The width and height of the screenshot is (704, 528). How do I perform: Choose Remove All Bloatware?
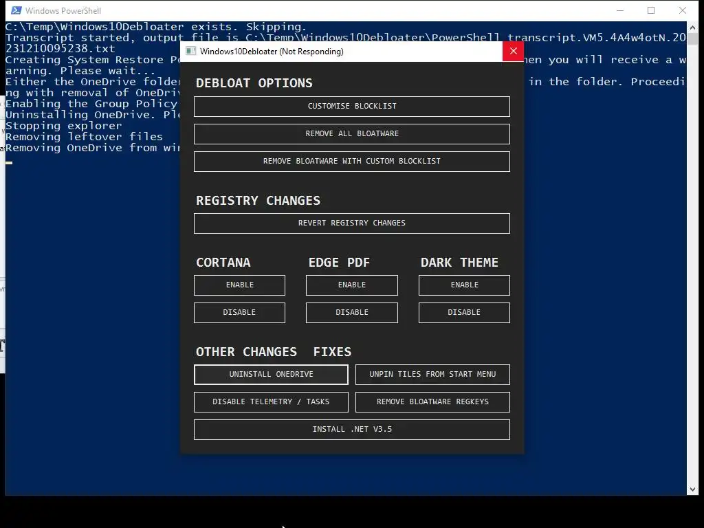351,134
